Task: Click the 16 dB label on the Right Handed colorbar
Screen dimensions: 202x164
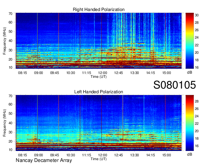Action: pyautogui.click(x=197, y=67)
